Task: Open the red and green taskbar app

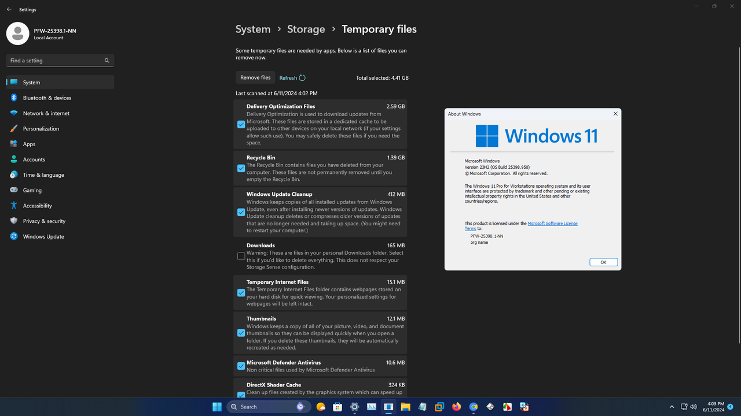Action: point(507,407)
